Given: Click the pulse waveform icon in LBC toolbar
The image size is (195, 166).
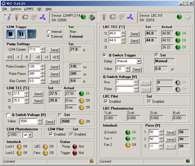Looking at the screenshot, I should pyautogui.click(x=112, y=17).
